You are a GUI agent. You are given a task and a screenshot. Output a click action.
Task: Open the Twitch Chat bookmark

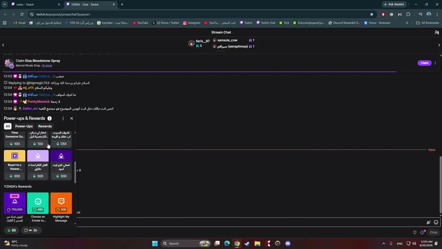(266, 23)
